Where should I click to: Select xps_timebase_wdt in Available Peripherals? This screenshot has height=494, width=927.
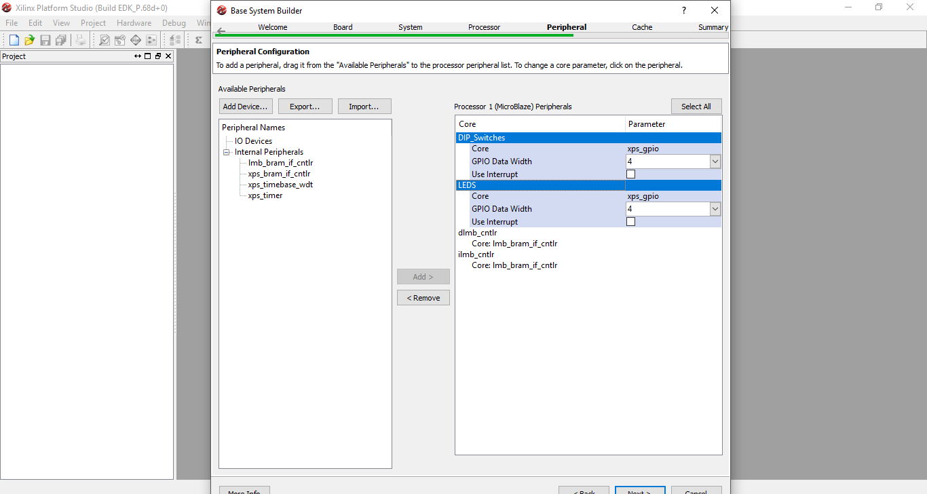click(x=280, y=185)
